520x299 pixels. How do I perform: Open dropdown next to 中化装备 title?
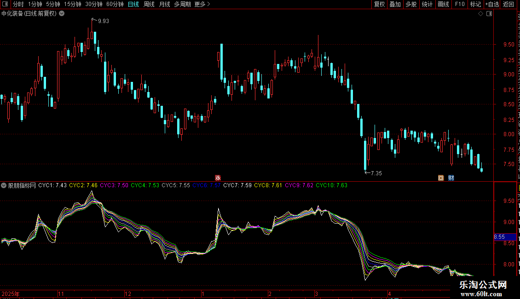point(62,14)
